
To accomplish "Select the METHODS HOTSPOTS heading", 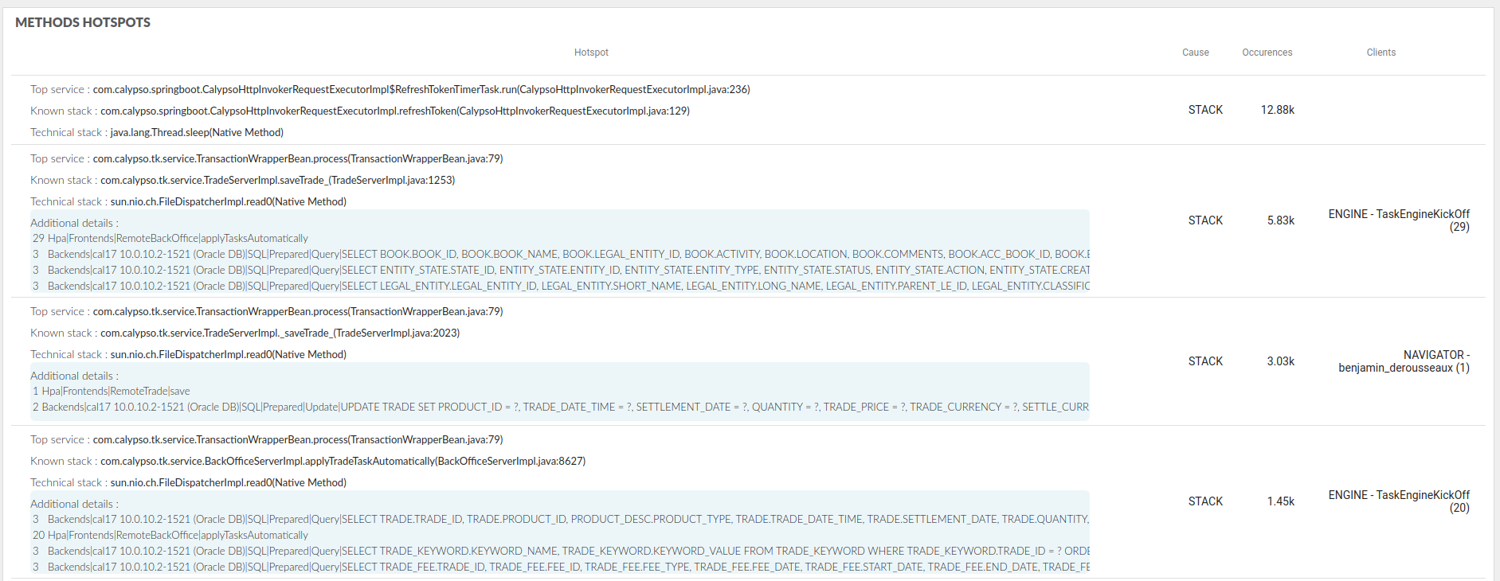I will pos(83,22).
